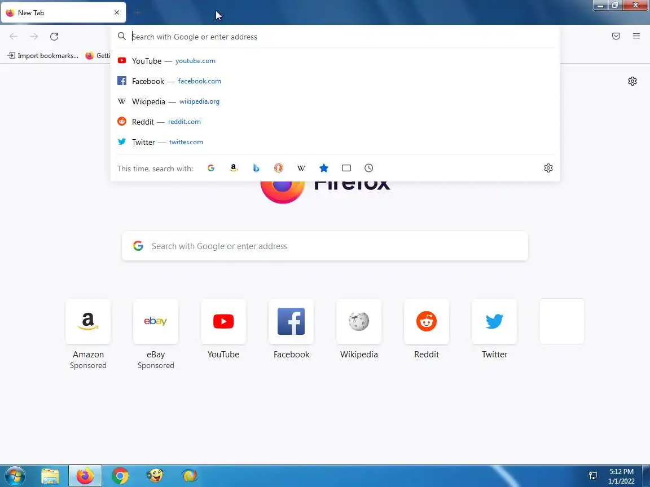Launch Google Chrome from the taskbar
Image resolution: width=650 pixels, height=487 pixels.
120,476
